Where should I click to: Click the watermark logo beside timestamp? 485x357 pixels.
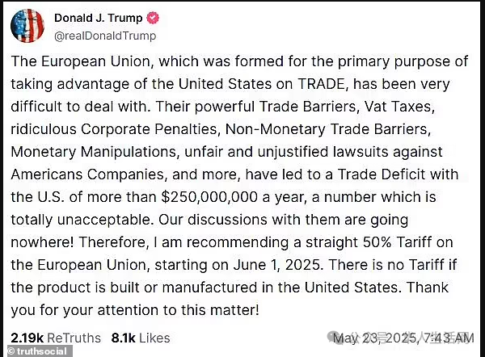click(334, 338)
